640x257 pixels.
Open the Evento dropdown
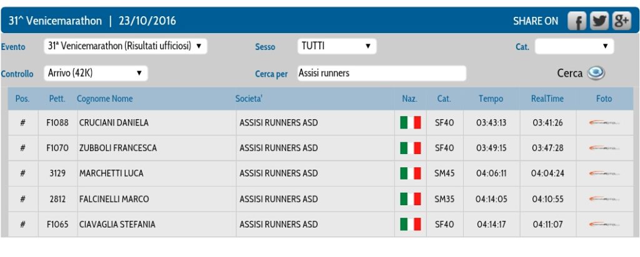pos(125,46)
